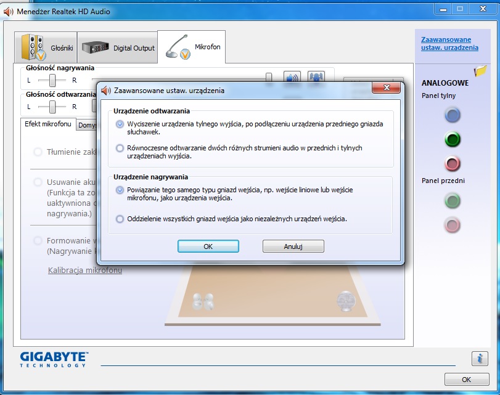The width and height of the screenshot is (500, 395).
Task: Click the Zaawansowane ustaw. urządzenia link in sidebar
Action: point(449,43)
